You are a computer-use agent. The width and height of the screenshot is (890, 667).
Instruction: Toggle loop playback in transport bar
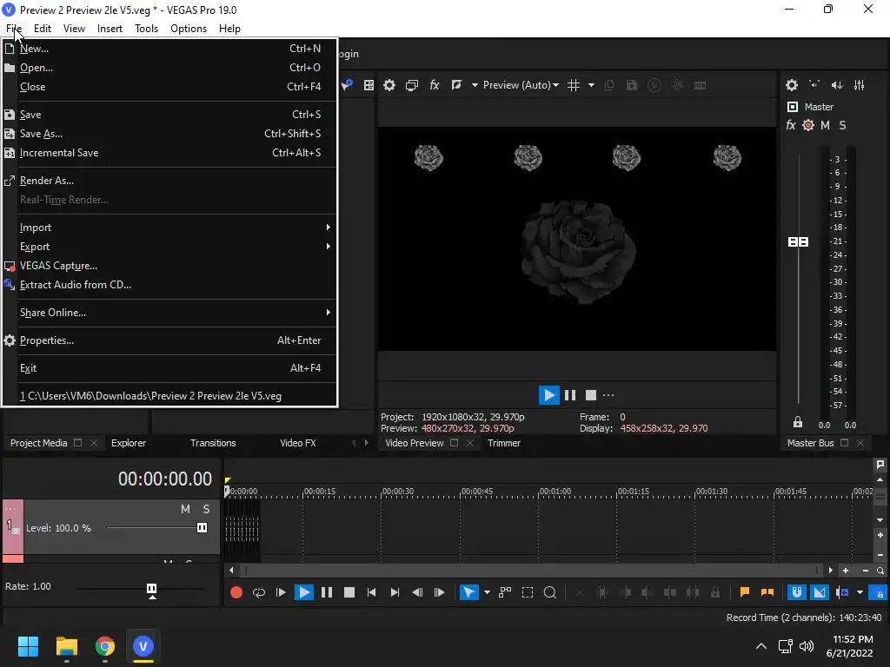[x=259, y=592]
